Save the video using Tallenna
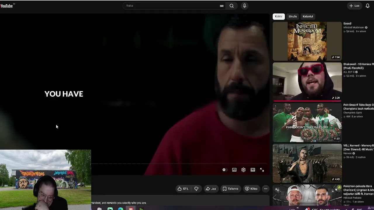374x210 pixels. (230, 189)
